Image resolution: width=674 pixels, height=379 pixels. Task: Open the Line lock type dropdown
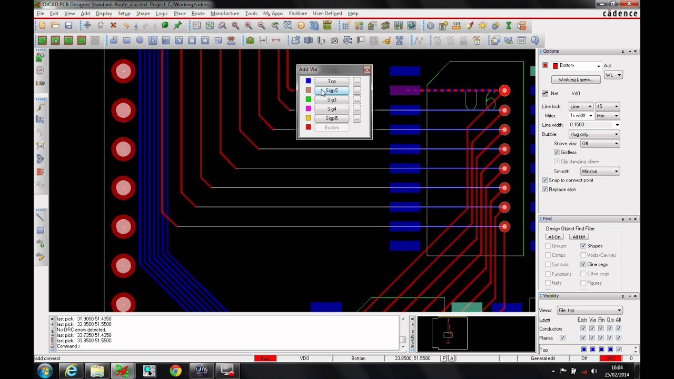tap(581, 106)
